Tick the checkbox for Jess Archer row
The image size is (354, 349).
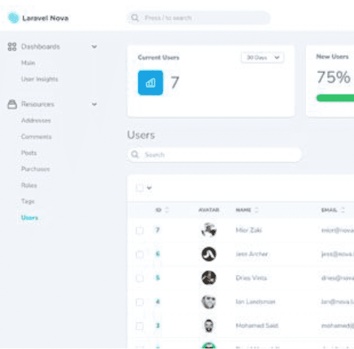139,254
